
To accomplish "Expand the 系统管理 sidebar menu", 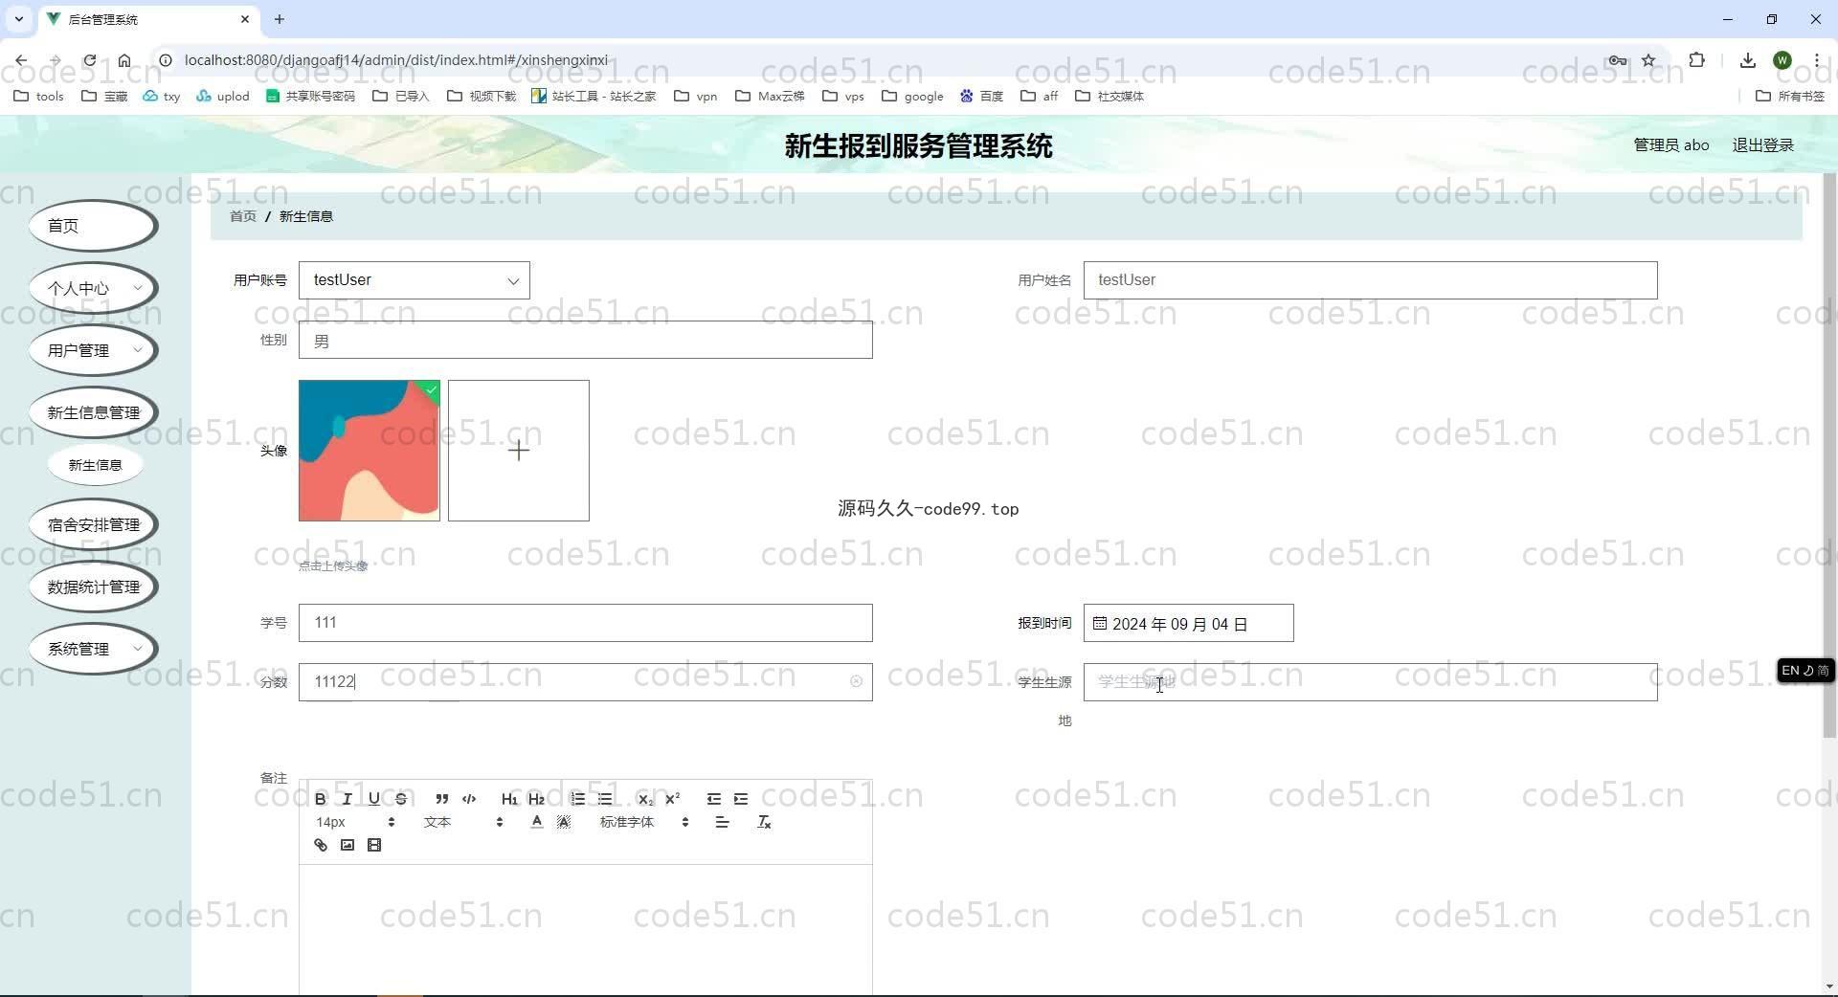I will (94, 649).
